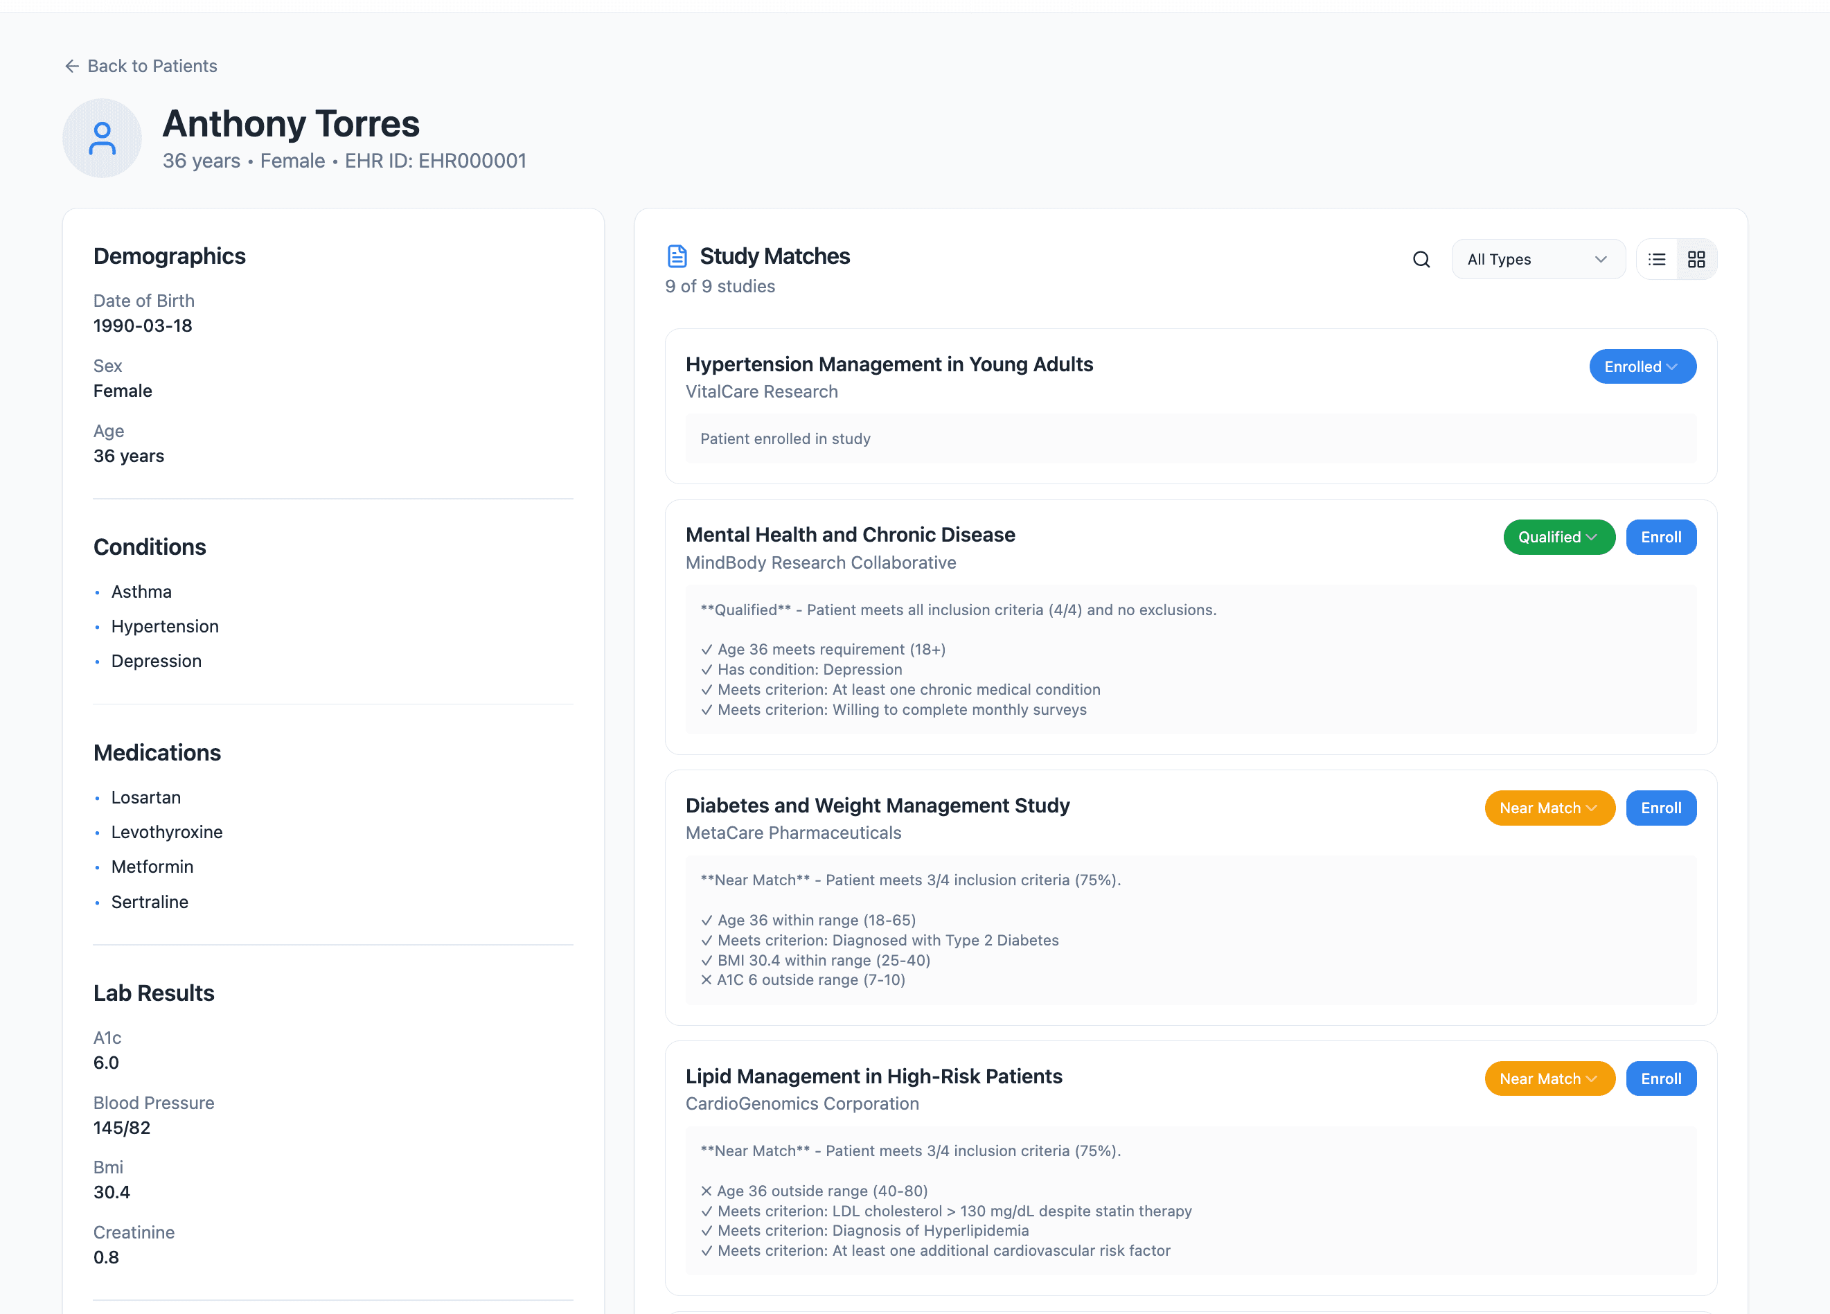Click the Diabetes and Weight Management Study title

877,806
